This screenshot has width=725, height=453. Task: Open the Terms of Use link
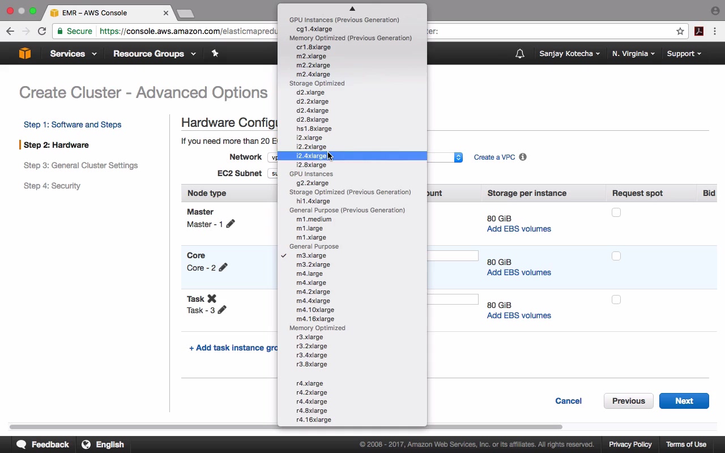(686, 445)
